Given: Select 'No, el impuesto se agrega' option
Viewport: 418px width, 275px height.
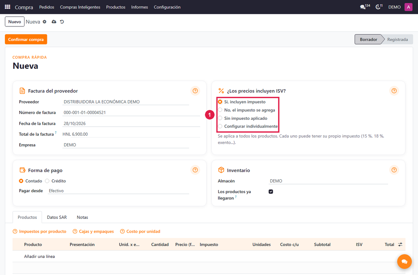Looking at the screenshot, I should 247,110.
